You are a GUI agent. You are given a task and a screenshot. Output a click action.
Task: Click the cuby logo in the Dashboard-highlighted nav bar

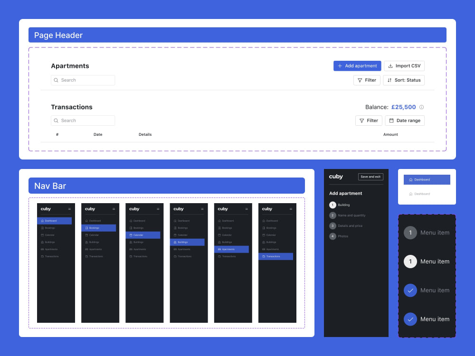pos(46,209)
